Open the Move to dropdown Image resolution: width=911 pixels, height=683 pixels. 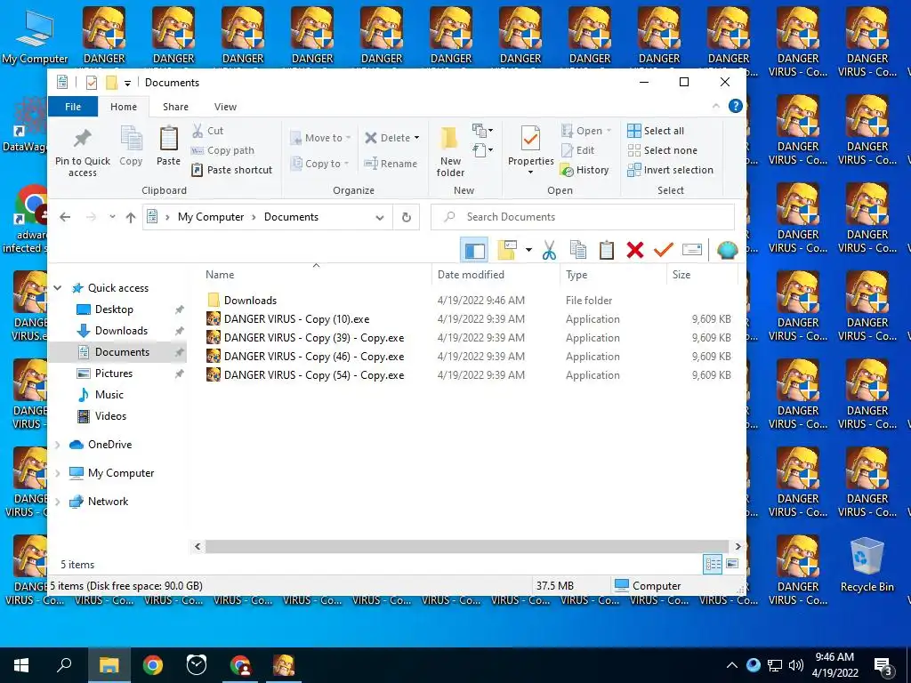click(320, 138)
